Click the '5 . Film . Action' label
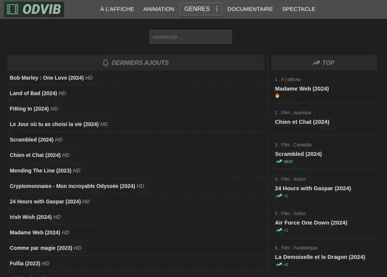Screen dimensions: 387x277 (x=290, y=213)
